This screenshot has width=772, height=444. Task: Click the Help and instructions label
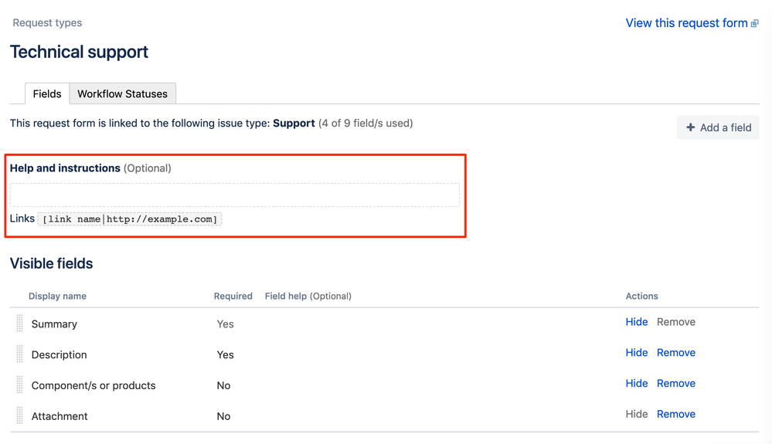(65, 168)
